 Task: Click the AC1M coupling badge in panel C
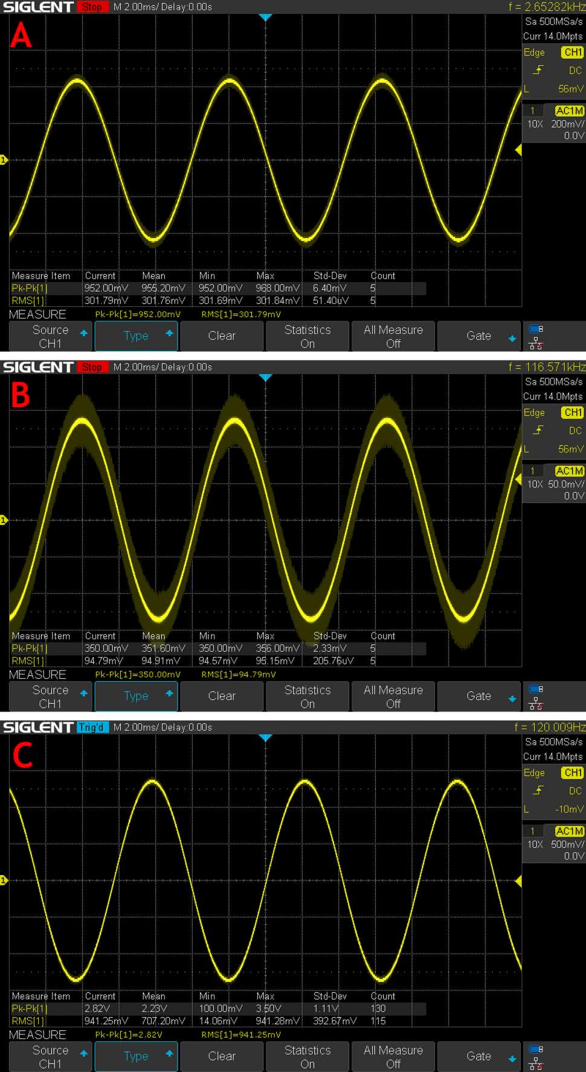click(x=569, y=831)
